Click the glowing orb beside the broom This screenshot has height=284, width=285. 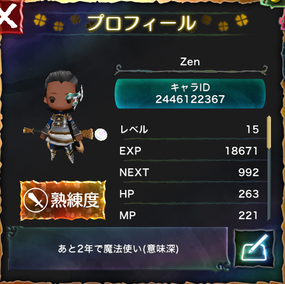(101, 135)
